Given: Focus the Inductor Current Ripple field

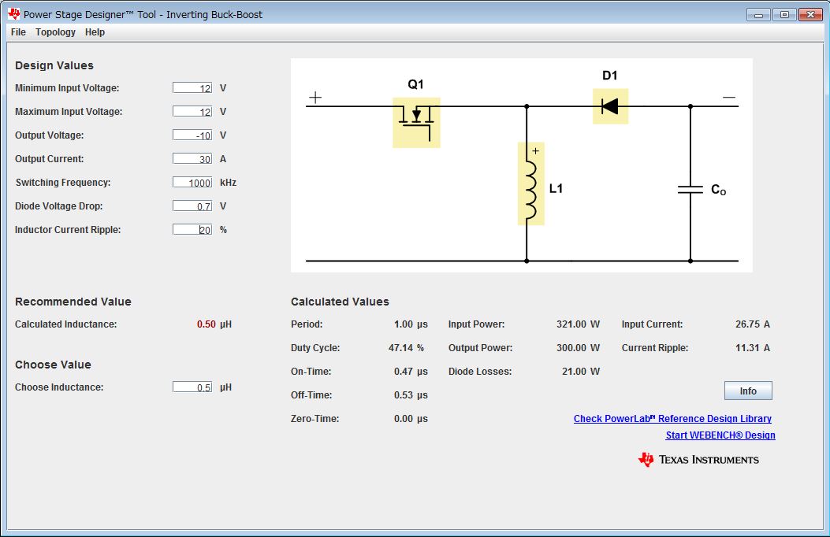Looking at the screenshot, I should click(192, 229).
